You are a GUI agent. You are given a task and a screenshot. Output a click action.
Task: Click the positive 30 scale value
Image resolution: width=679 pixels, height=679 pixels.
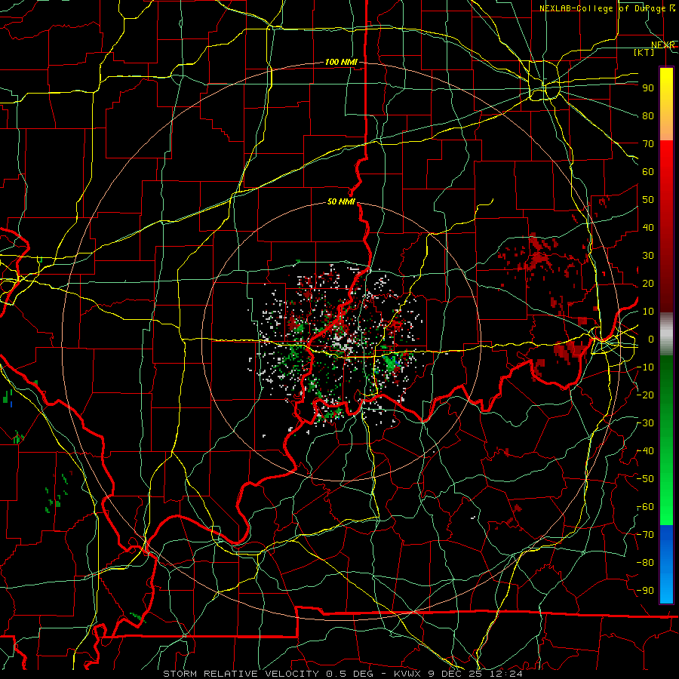[x=648, y=255]
